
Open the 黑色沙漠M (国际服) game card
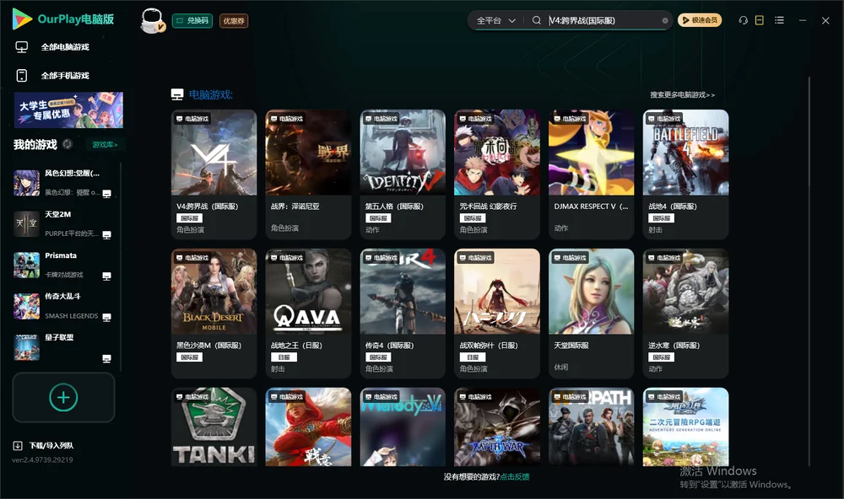point(214,314)
